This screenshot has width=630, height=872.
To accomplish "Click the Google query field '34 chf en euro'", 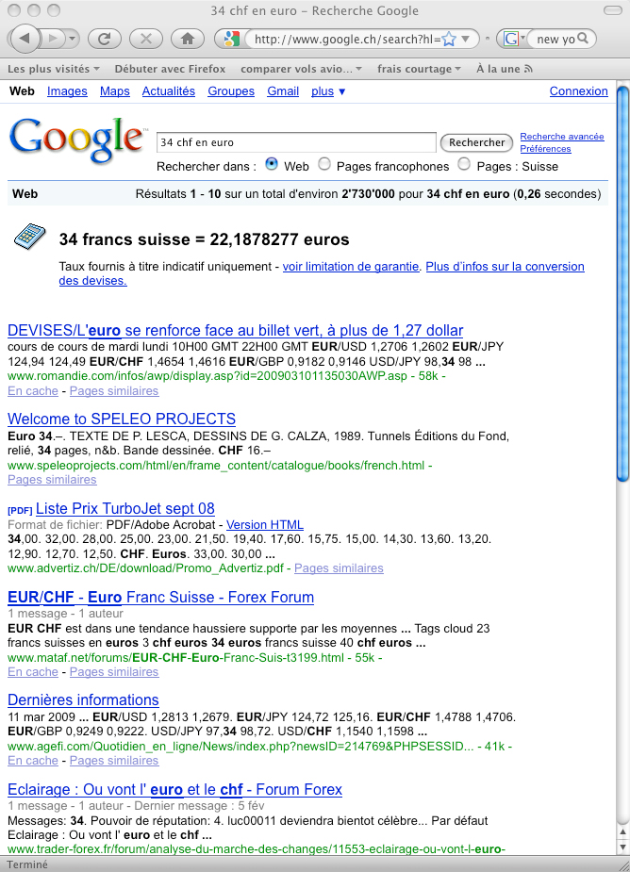I will pos(296,142).
